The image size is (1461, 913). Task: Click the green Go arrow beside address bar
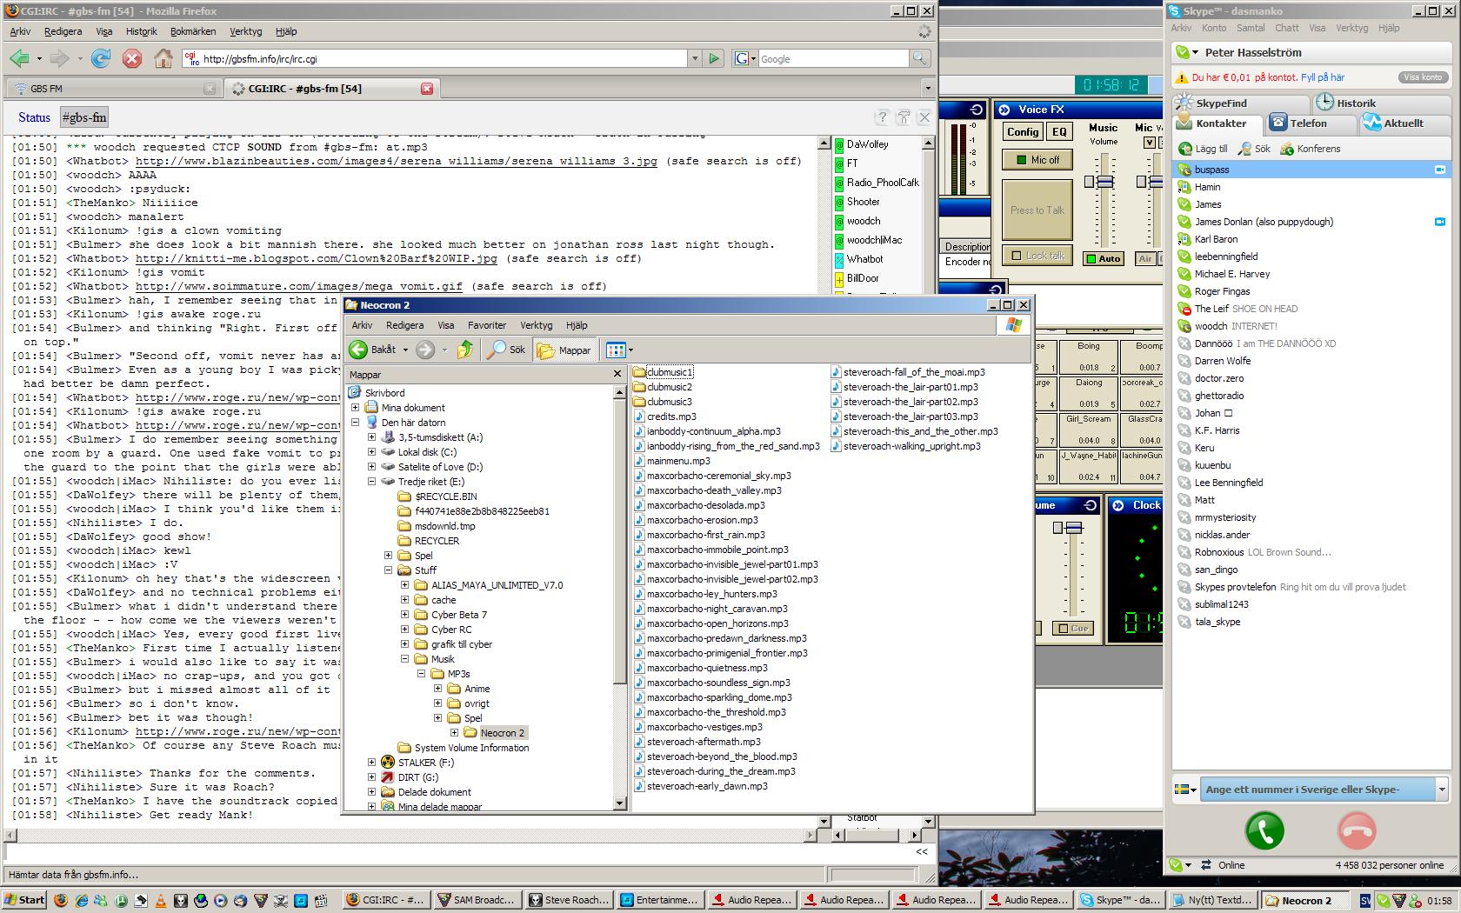[x=714, y=58]
